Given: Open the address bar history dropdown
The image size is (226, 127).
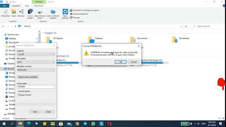Looking at the screenshot, I should pos(181,26).
